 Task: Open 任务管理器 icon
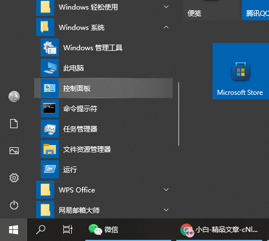tap(50, 129)
